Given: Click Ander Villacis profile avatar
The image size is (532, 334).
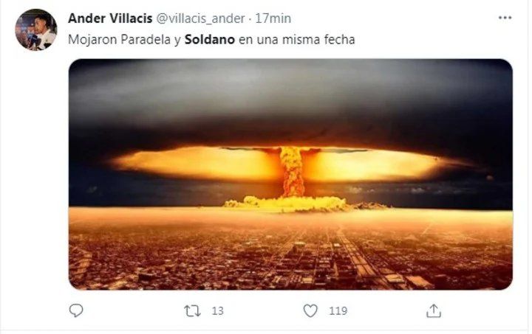Looking at the screenshot, I should [x=36, y=29].
